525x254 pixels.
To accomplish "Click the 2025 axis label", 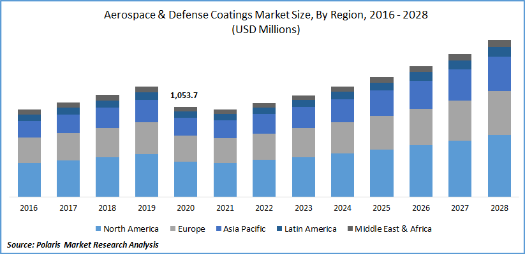I will [x=381, y=208].
